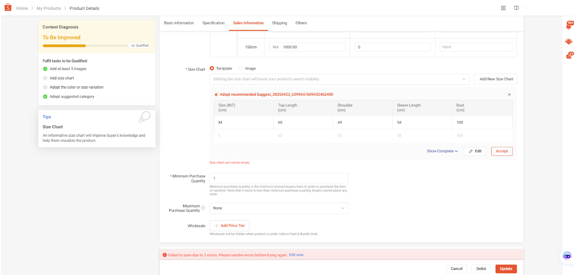Launch the chatbot assistant floating icon
Image resolution: width=578 pixels, height=275 pixels.
[567, 256]
